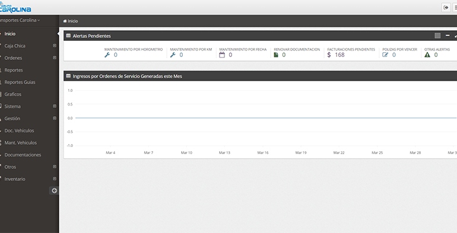Image resolution: width=457 pixels, height=233 pixels.
Task: Click the FACTURACIONES PENDIENTES label
Action: [x=351, y=50]
